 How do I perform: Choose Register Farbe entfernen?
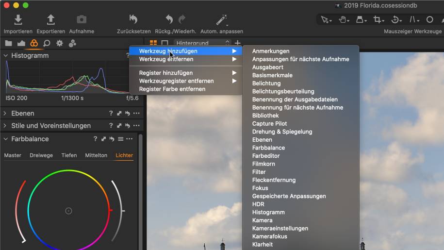186,89
